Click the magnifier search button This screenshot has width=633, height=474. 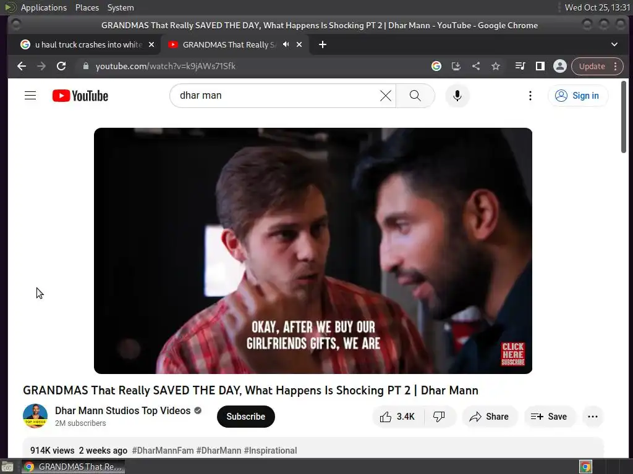click(415, 96)
